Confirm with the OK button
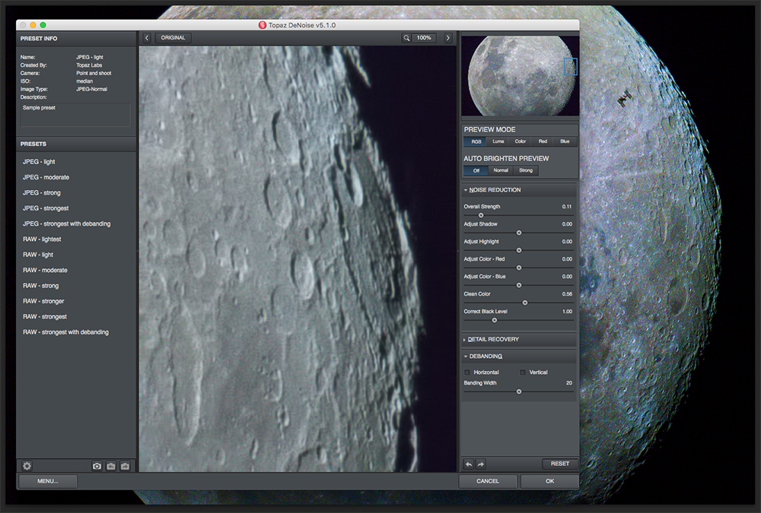The height and width of the screenshot is (513, 761). click(550, 481)
